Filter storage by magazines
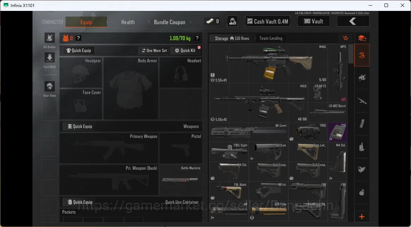The height and width of the screenshot is (227, 411). pos(362,124)
